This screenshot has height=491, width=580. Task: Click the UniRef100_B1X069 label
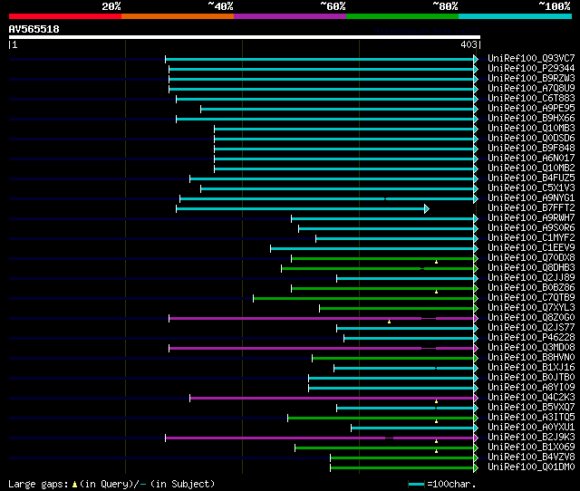pos(531,448)
